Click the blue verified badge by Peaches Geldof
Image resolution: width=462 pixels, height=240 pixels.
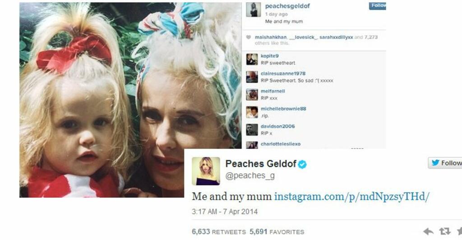[x=302, y=164]
